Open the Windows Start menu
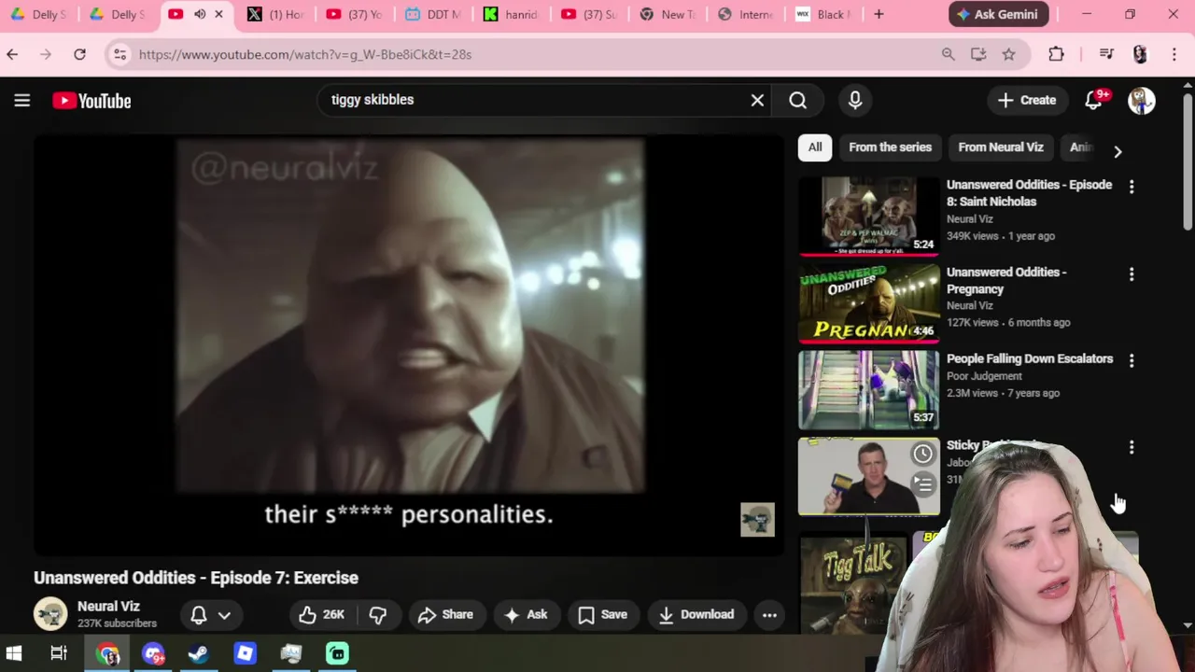This screenshot has height=672, width=1195. click(x=14, y=653)
